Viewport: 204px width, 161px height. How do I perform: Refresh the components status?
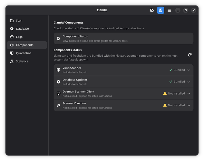point(190,55)
